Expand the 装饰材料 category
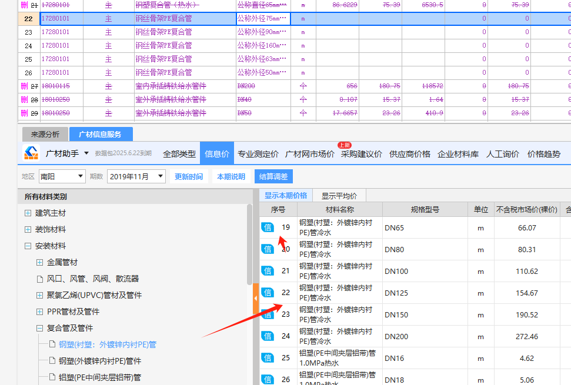The height and width of the screenshot is (385, 571). tap(28, 230)
